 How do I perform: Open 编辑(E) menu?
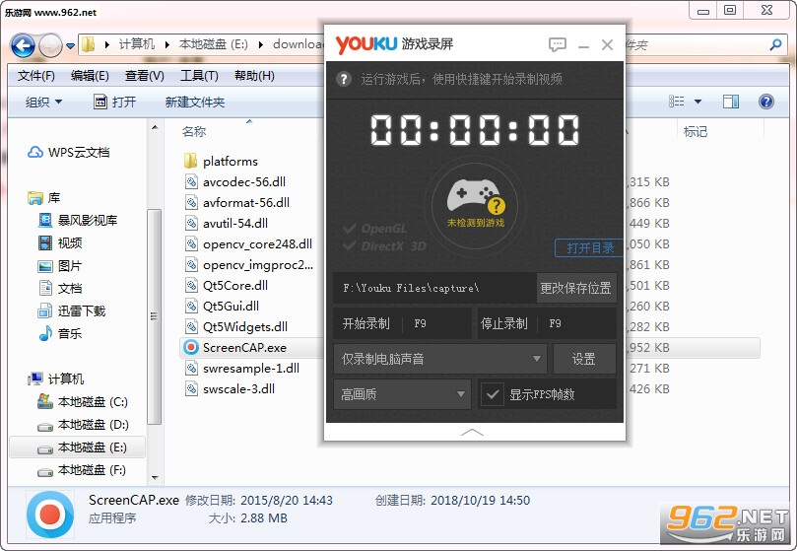click(x=90, y=76)
